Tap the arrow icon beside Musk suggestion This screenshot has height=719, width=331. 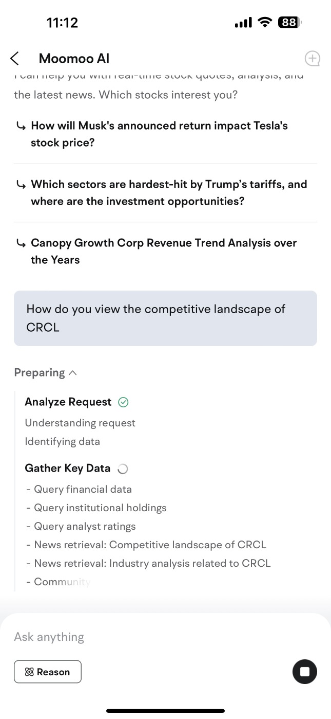coord(21,126)
